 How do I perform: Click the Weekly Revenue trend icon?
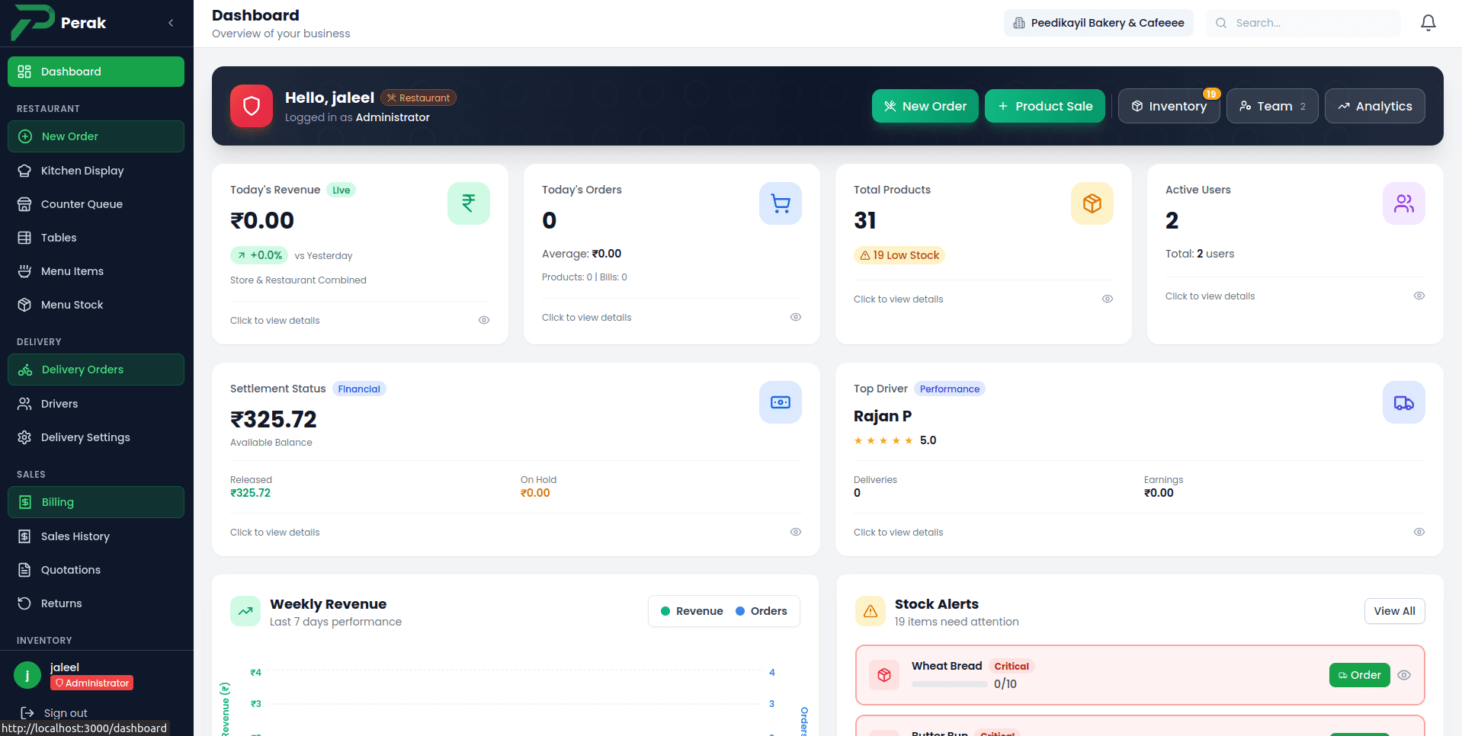[245, 611]
